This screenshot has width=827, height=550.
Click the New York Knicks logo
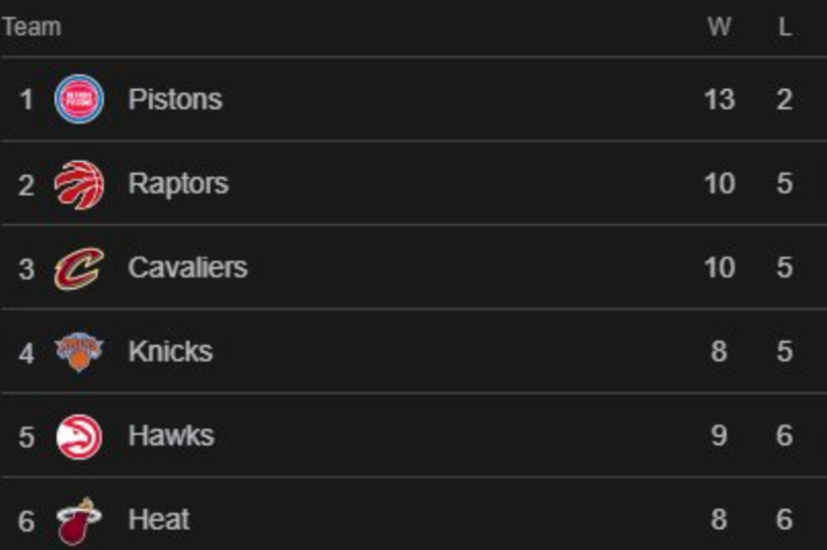pyautogui.click(x=79, y=353)
